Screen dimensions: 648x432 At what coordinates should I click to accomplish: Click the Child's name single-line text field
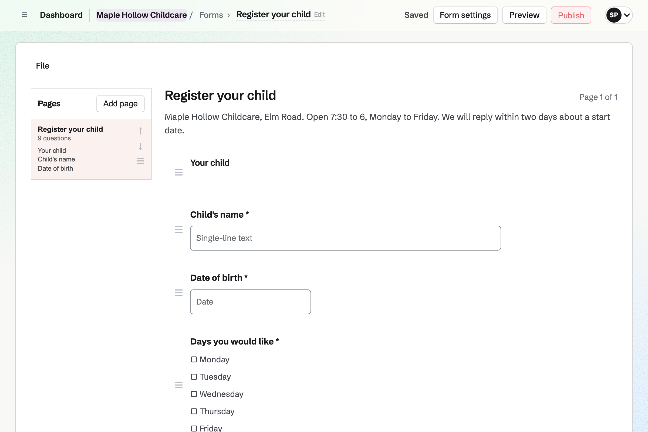[x=346, y=238]
